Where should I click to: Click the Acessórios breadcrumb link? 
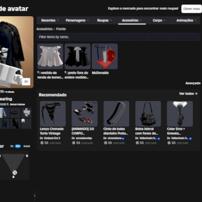pos(44,29)
